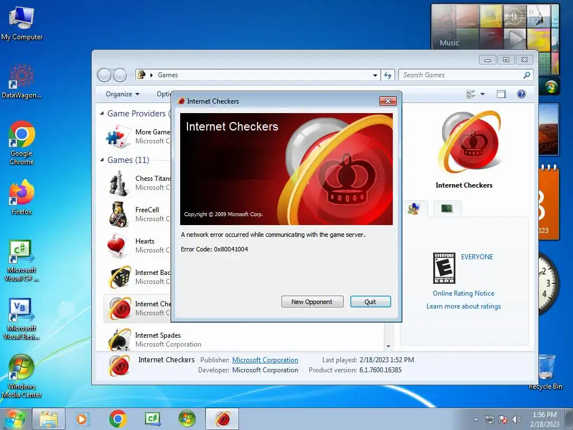Open the Recycle Bin
573x430 pixels.
tap(546, 372)
